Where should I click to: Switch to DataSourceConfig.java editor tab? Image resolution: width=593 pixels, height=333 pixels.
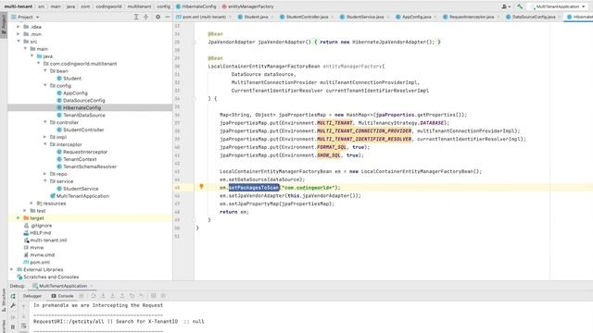pos(534,17)
